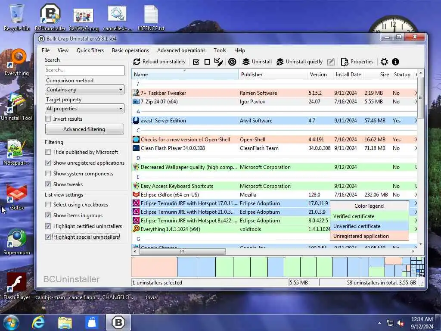Open the Target property dropdown
Image resolution: width=441 pixels, height=331 pixels.
(84, 109)
